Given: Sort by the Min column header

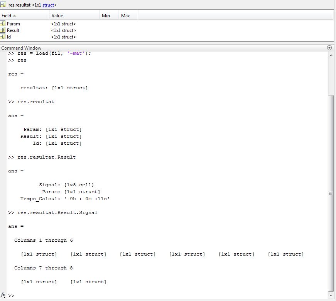Looking at the screenshot, I should coord(109,16).
